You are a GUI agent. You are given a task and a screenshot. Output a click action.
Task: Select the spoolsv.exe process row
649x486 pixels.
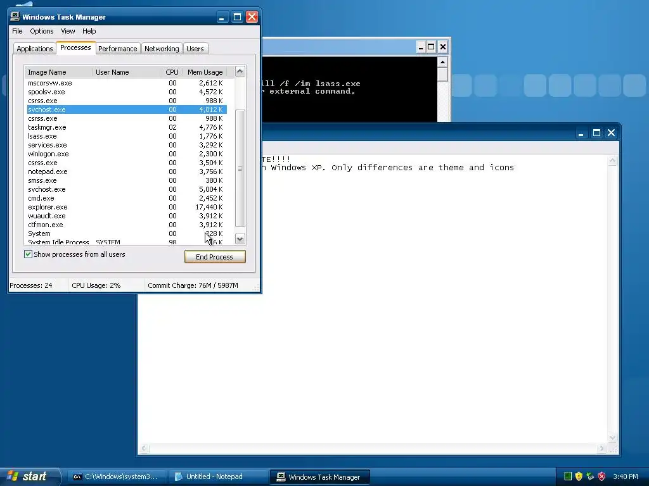coord(127,92)
